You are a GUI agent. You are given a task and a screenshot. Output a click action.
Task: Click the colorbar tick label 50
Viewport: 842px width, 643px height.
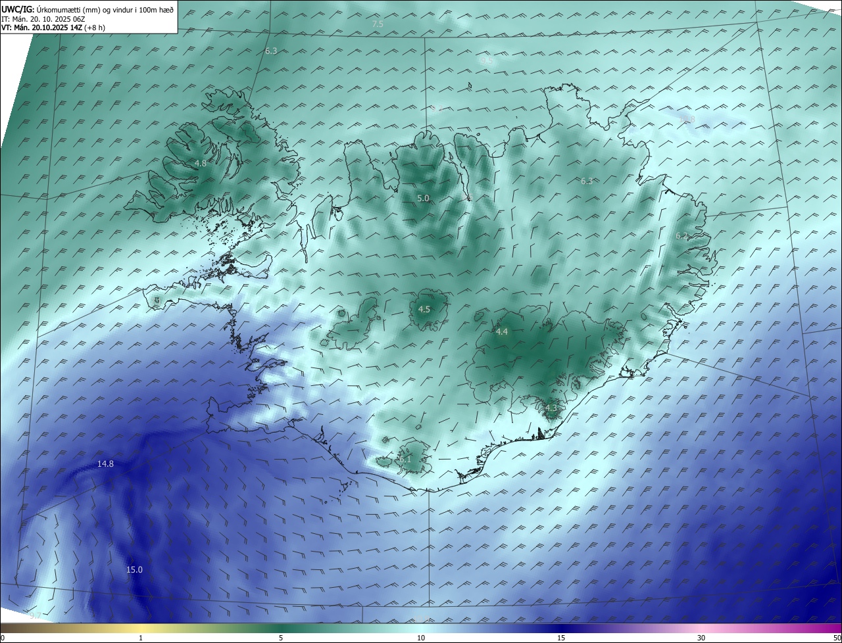(837, 638)
